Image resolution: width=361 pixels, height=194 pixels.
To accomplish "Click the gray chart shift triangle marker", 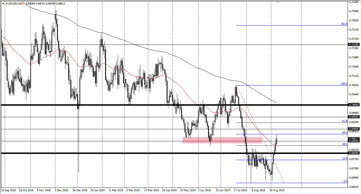I will click(x=278, y=2).
